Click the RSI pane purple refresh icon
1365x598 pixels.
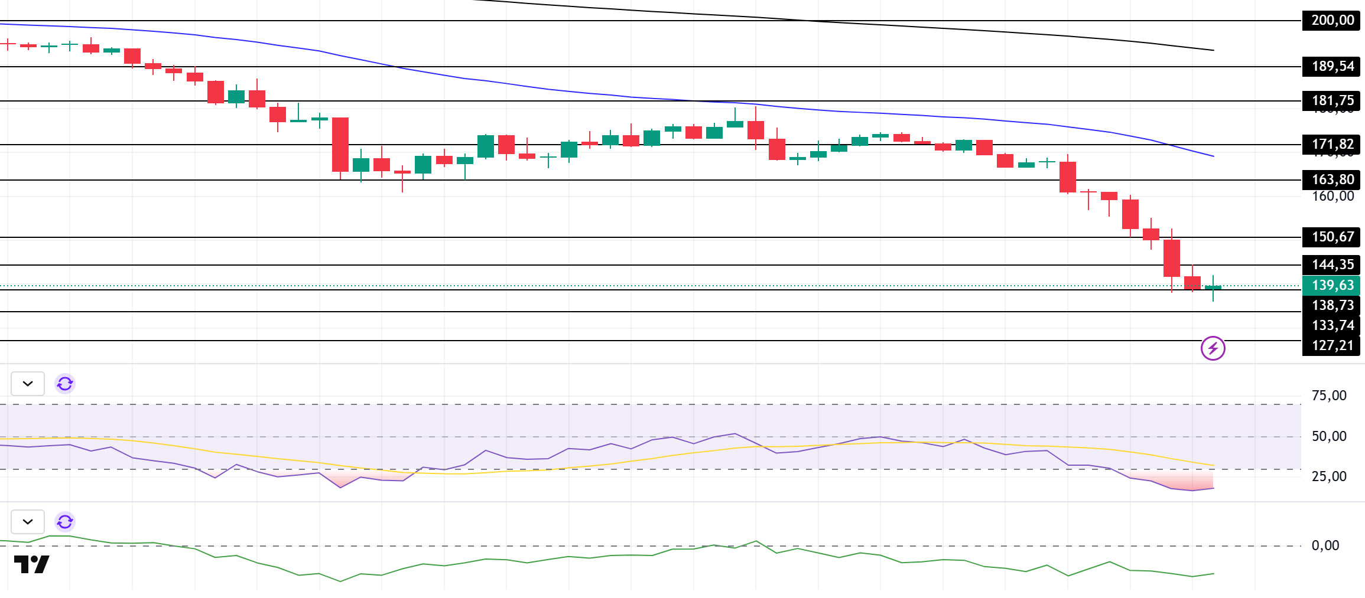pos(65,384)
